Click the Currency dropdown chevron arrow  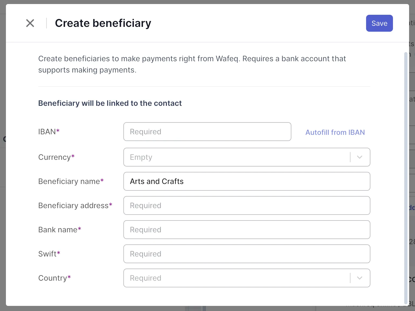(x=360, y=157)
